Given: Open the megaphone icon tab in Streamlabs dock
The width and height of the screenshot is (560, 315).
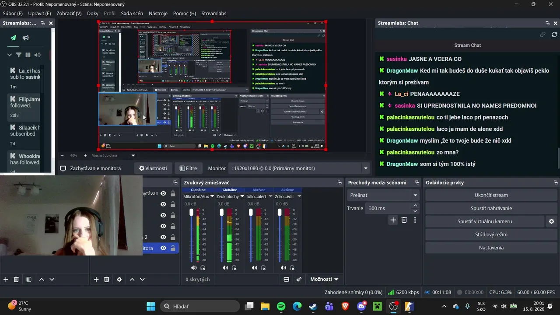Looking at the screenshot, I should click(x=26, y=38).
